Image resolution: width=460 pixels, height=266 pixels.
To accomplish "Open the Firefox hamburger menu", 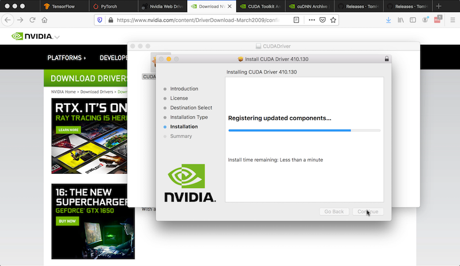I will 453,20.
